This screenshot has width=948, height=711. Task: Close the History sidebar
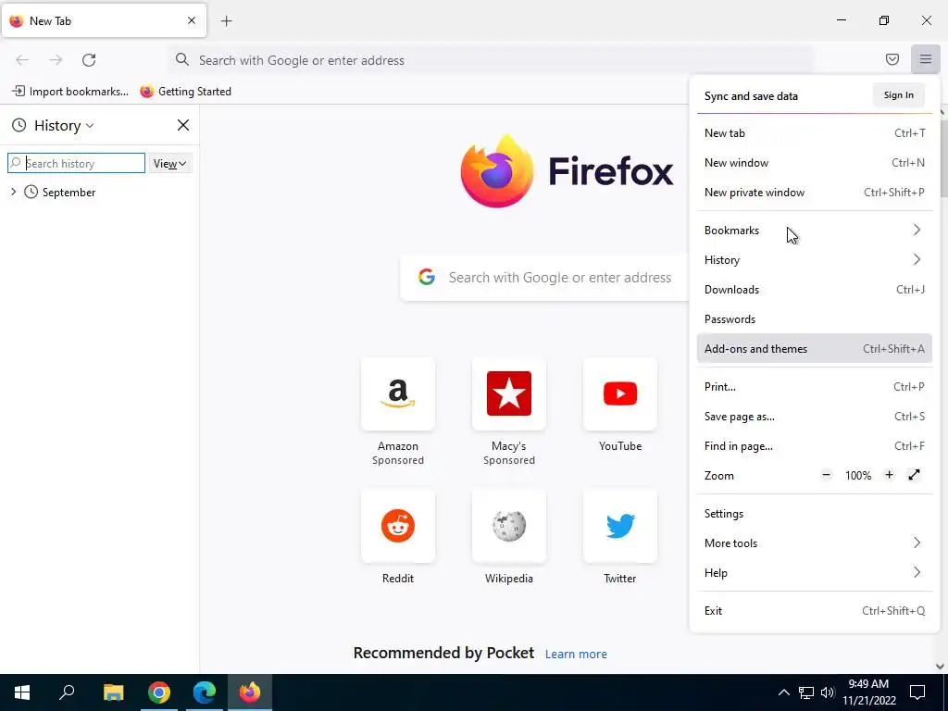click(x=182, y=125)
